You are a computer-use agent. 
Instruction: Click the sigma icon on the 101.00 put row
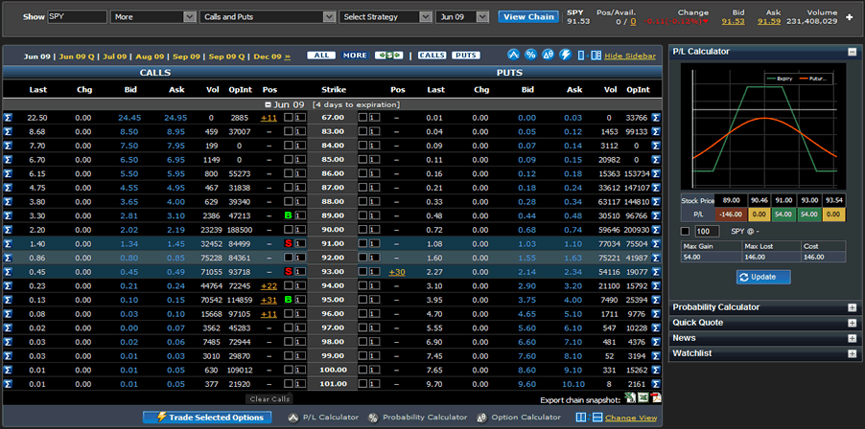coord(656,384)
